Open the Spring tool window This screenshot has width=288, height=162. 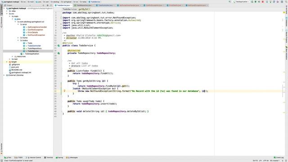59,157
